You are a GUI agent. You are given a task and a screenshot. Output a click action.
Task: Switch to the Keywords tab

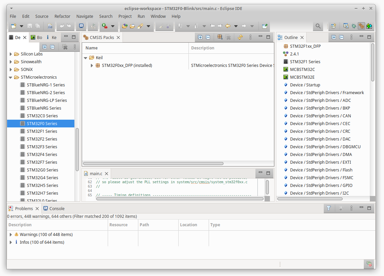pos(51,37)
